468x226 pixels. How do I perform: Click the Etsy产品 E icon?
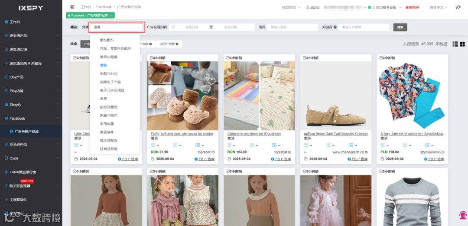coord(6,77)
